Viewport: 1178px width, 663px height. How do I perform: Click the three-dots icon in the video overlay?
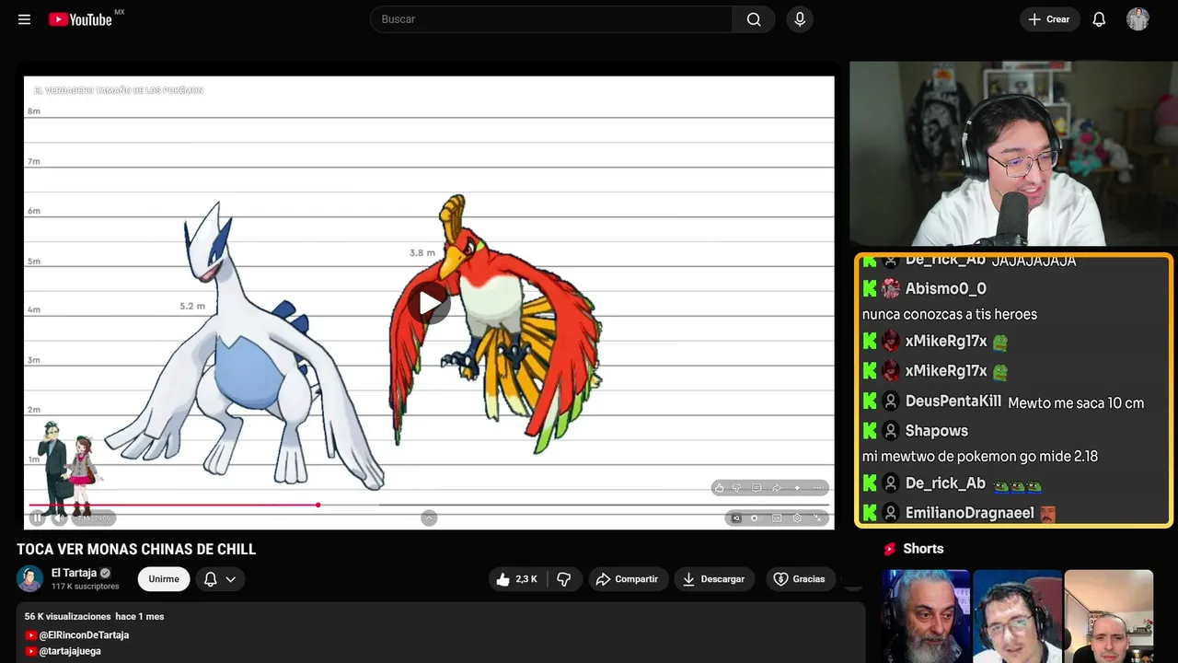817,487
